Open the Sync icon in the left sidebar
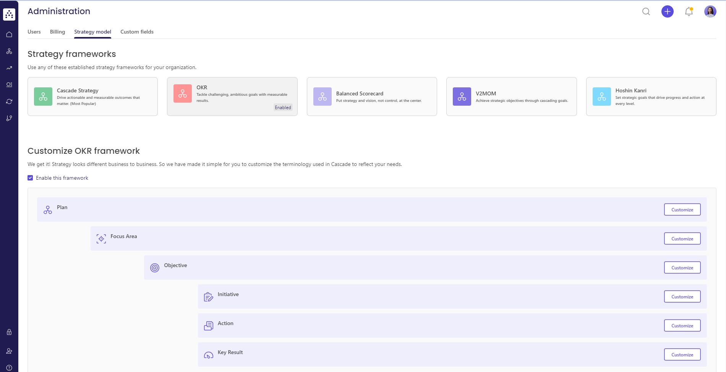 coord(9,101)
